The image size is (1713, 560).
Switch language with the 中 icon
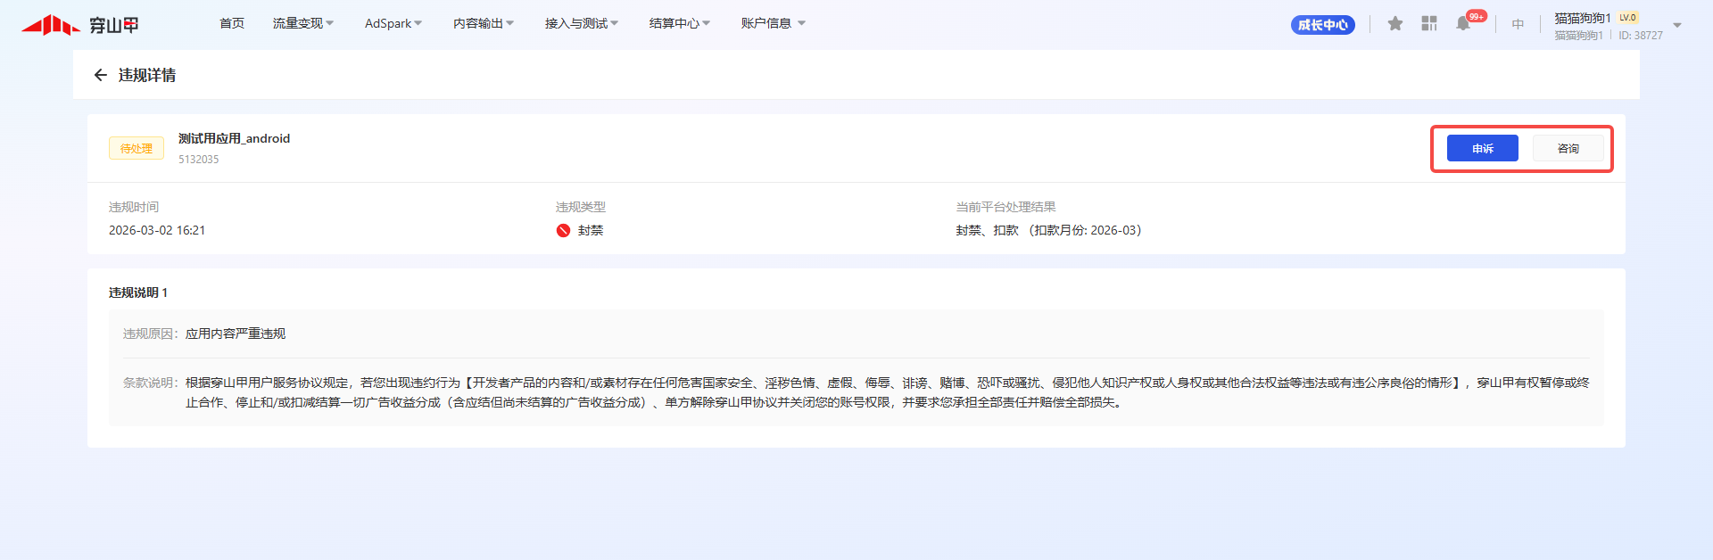coord(1518,24)
